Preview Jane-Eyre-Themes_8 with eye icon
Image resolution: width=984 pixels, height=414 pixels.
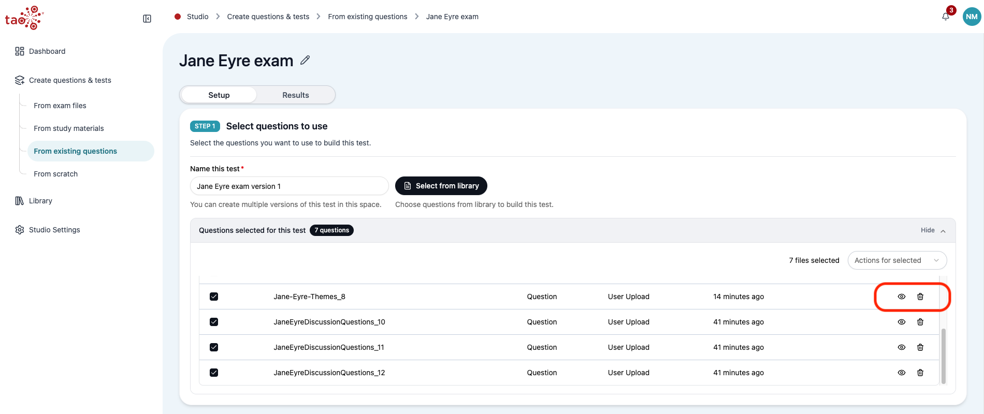point(902,297)
